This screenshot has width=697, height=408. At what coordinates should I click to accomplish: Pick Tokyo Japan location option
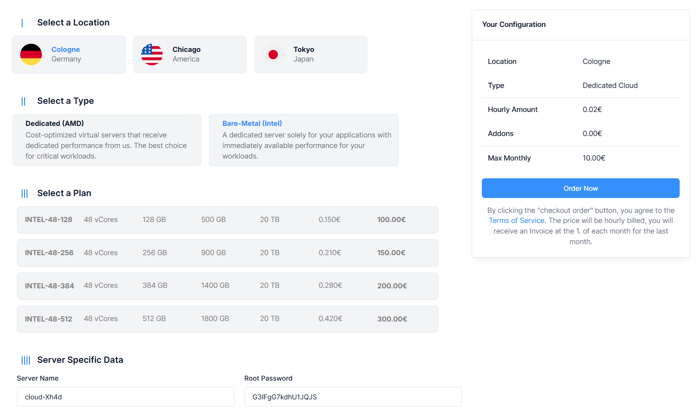click(311, 54)
